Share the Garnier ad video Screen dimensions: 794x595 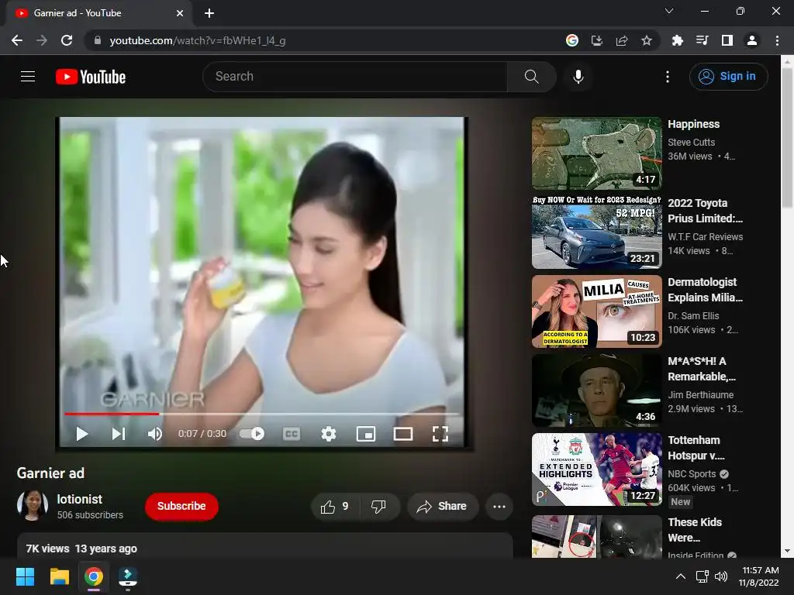point(442,507)
